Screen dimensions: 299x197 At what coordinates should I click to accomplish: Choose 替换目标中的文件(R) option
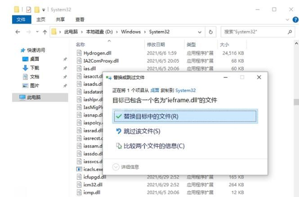pos(185,116)
